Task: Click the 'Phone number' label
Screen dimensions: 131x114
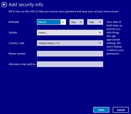Action: point(17,54)
